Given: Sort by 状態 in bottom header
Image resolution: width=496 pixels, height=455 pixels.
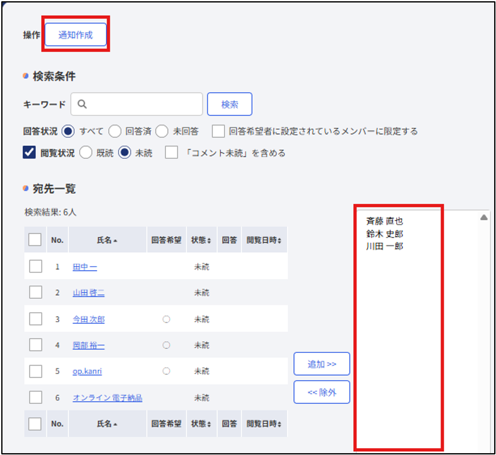Looking at the screenshot, I should point(201,423).
